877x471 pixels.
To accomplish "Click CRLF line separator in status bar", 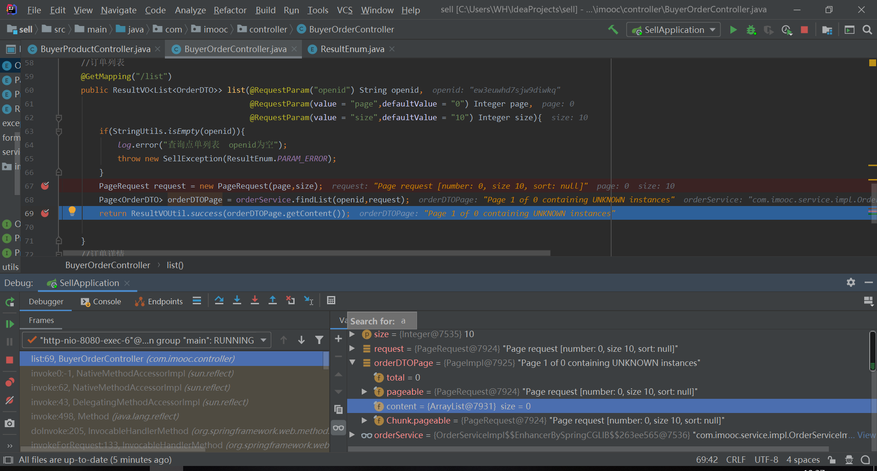I will (736, 460).
